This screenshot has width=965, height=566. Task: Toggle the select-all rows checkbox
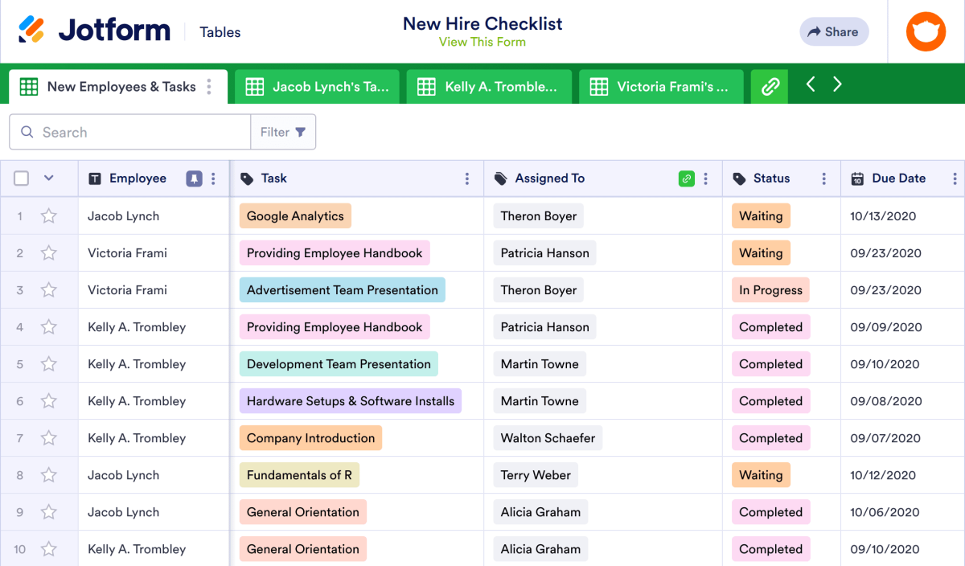(x=22, y=178)
